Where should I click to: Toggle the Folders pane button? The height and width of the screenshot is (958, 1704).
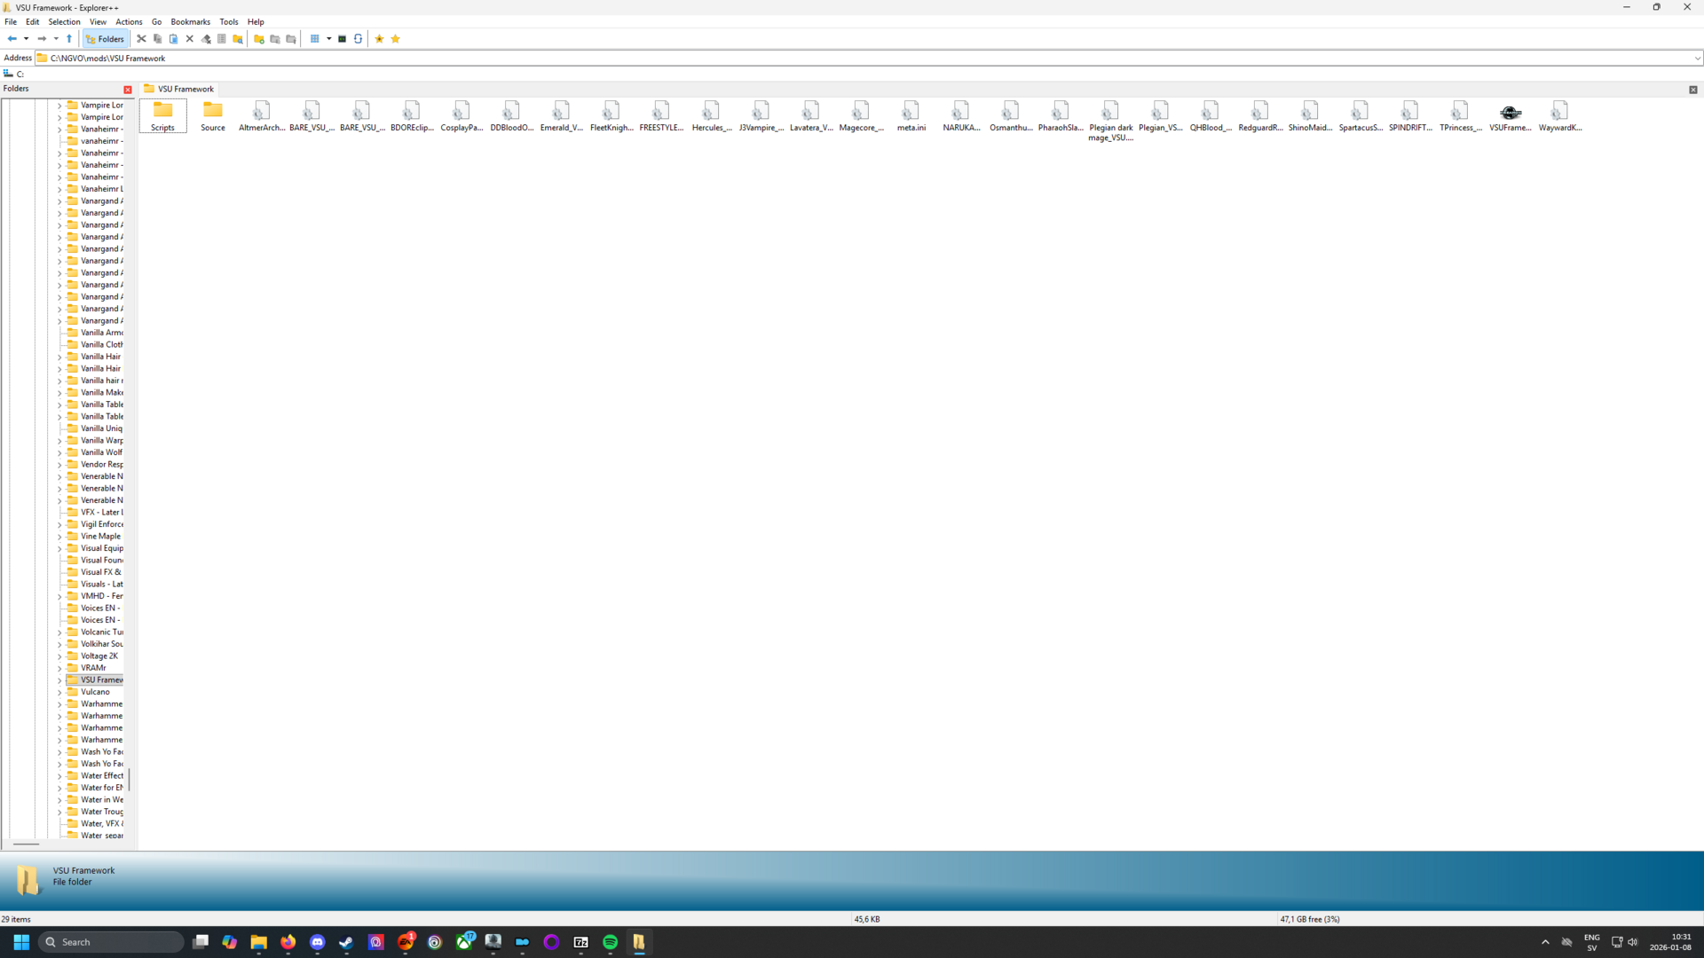pyautogui.click(x=106, y=39)
